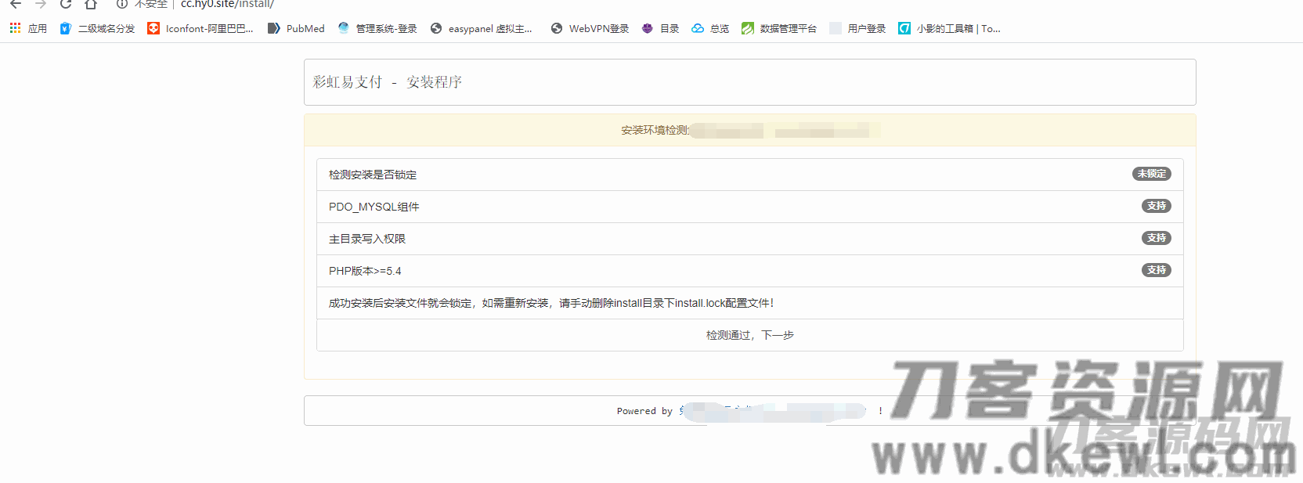The width and height of the screenshot is (1303, 483).
Task: Reload the page with refresh icon
Action: pyautogui.click(x=66, y=4)
